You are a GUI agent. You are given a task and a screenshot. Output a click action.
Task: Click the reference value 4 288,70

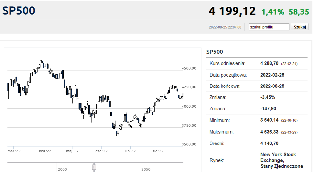tap(269, 64)
